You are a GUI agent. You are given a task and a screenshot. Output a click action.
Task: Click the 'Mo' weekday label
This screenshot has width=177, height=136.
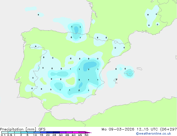pos(104,129)
